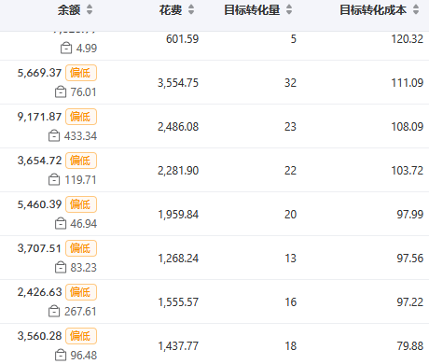Sort by 目标转化量 column arrows

coord(289,9)
